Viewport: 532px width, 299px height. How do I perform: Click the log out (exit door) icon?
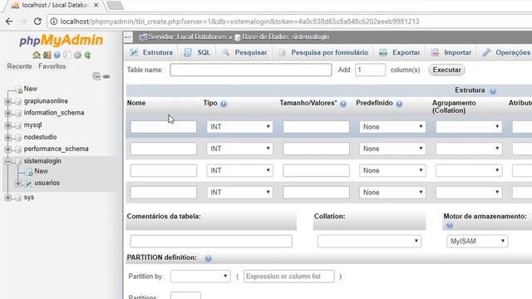[47, 55]
